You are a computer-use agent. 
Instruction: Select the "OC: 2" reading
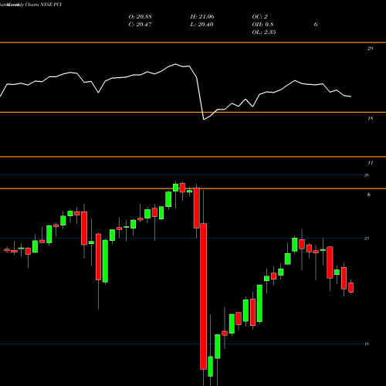[260, 17]
